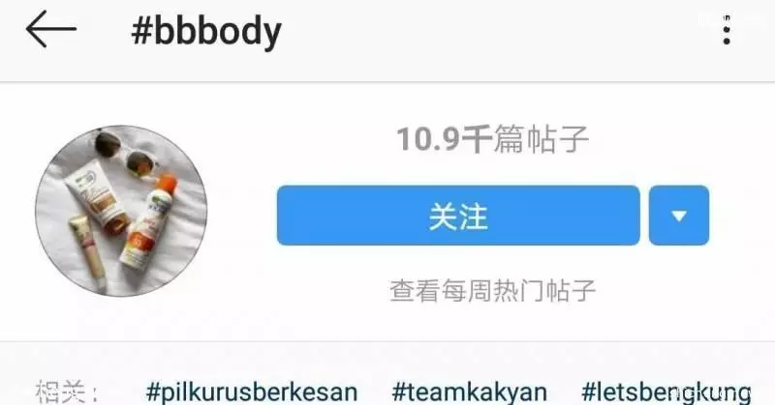Open related hashtag #letsbengkung
This screenshot has width=775, height=405.
pos(666,392)
